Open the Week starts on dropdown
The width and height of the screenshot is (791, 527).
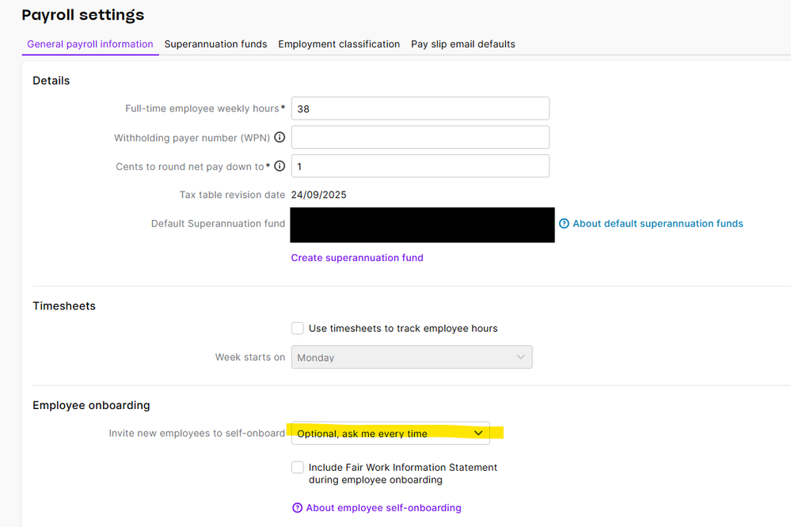point(412,358)
